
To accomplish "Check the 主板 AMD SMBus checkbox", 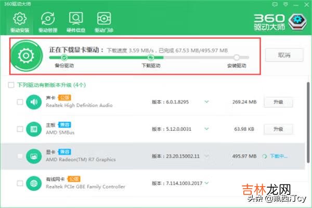I will [20, 129].
